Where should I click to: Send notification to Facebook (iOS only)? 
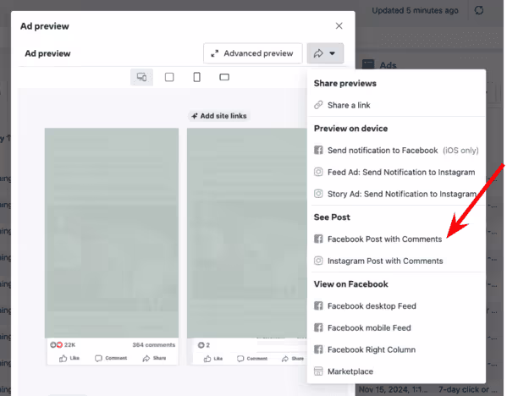tap(403, 151)
